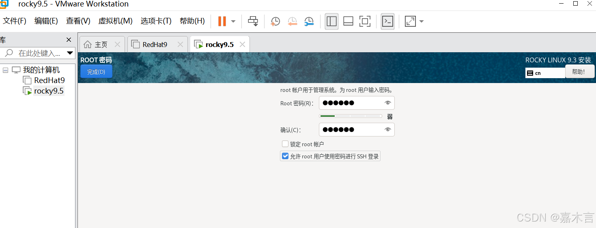Click the 确认(C) password field
Screen dimensions: 596x228
(x=357, y=130)
